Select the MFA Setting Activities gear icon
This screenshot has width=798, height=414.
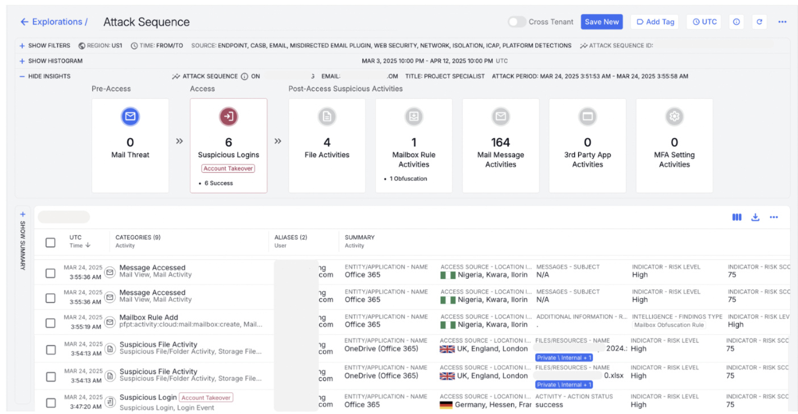(x=674, y=117)
